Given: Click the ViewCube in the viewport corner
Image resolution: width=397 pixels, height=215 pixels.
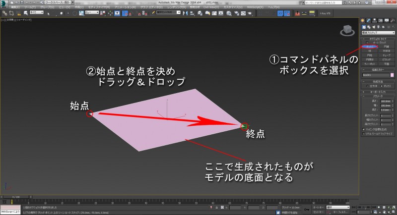Looking at the screenshot, I should (346, 31).
